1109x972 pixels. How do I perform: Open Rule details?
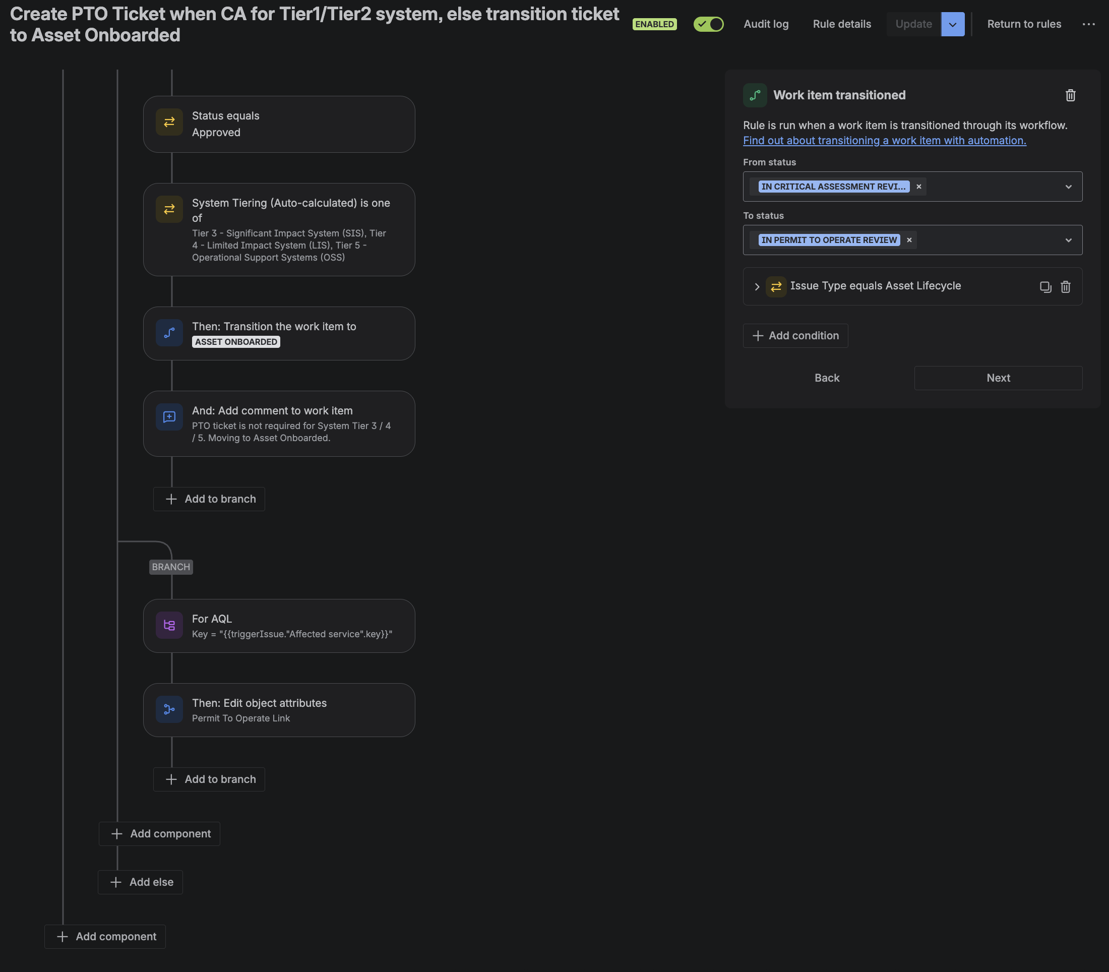coord(842,24)
